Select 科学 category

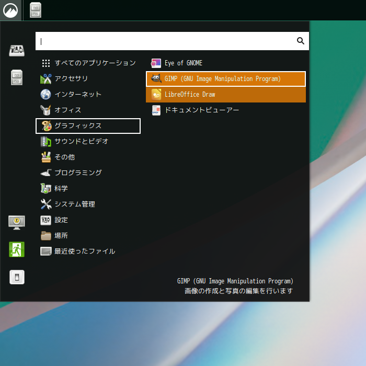coord(88,188)
